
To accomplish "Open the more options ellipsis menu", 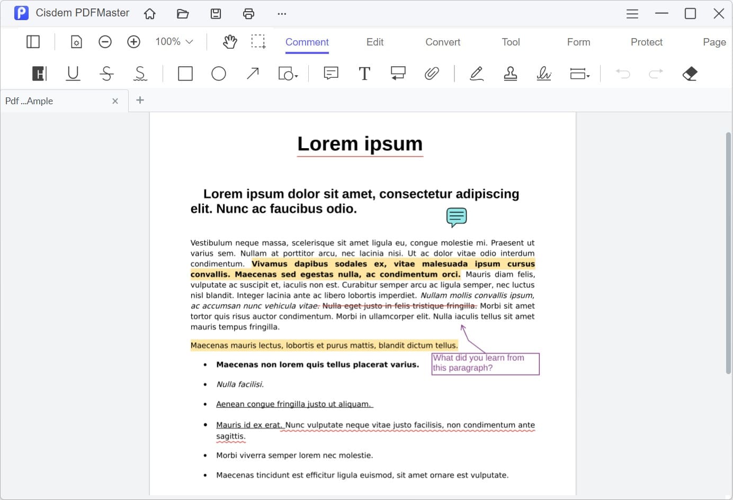I will point(281,13).
